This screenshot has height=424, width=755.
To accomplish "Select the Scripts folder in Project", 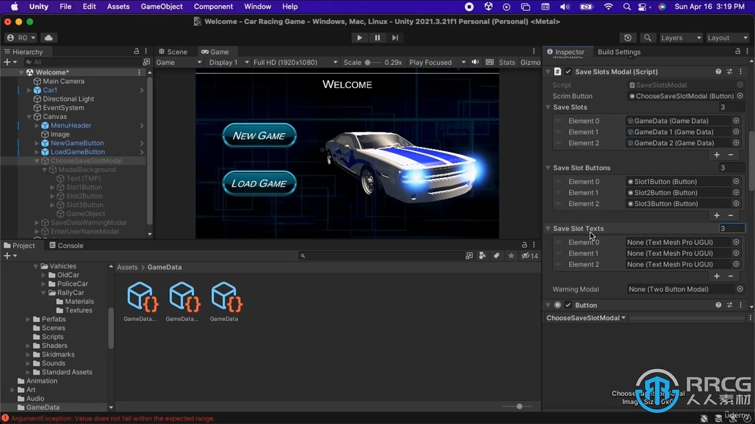I will pyautogui.click(x=52, y=337).
